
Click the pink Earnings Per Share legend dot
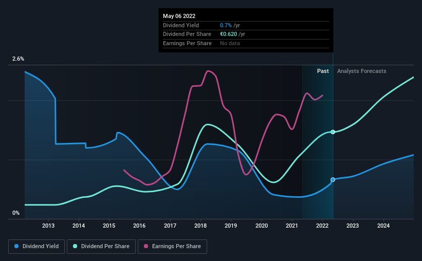tap(146, 246)
